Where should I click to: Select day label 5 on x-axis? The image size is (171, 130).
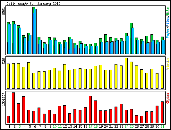tap(30, 126)
